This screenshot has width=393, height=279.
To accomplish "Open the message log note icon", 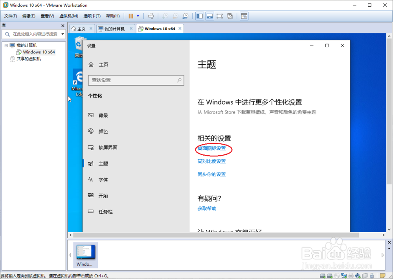I will (x=382, y=276).
